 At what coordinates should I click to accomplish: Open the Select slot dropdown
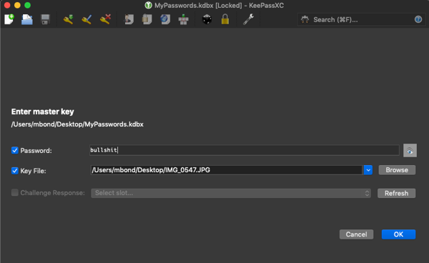coord(231,193)
